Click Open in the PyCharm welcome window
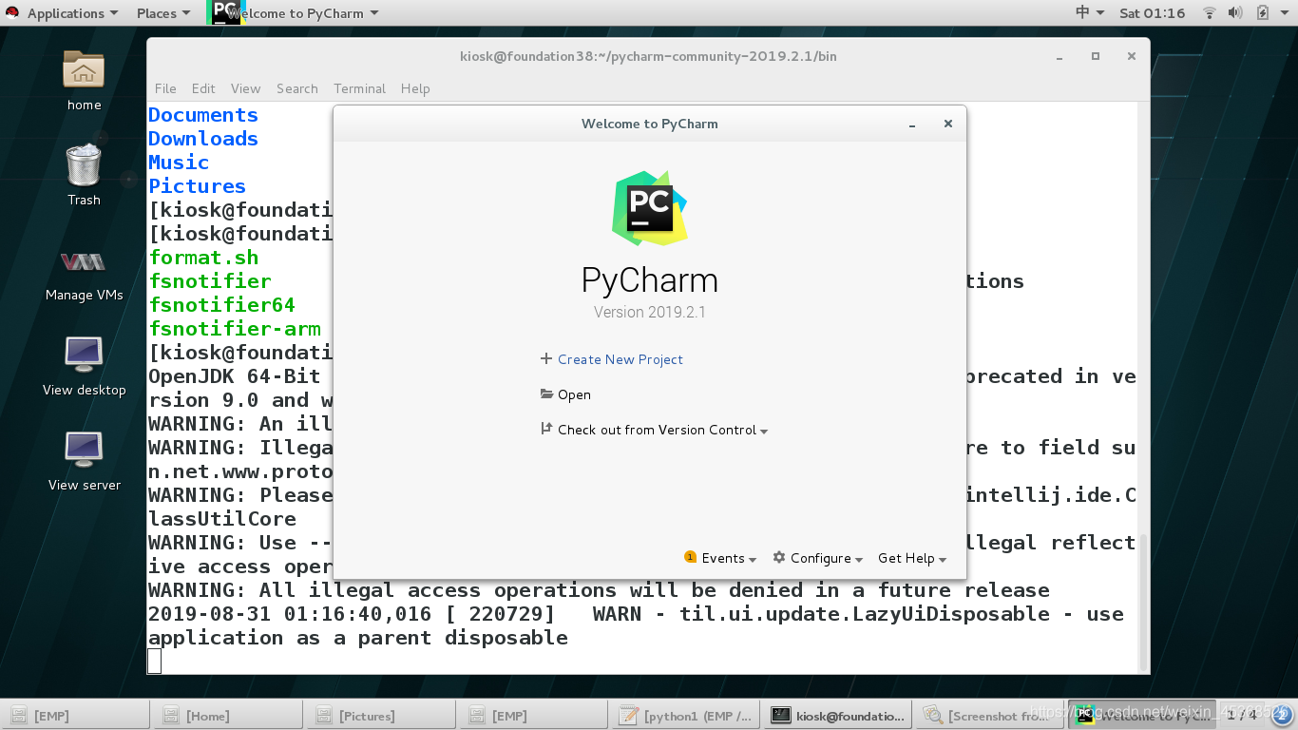 coord(574,394)
